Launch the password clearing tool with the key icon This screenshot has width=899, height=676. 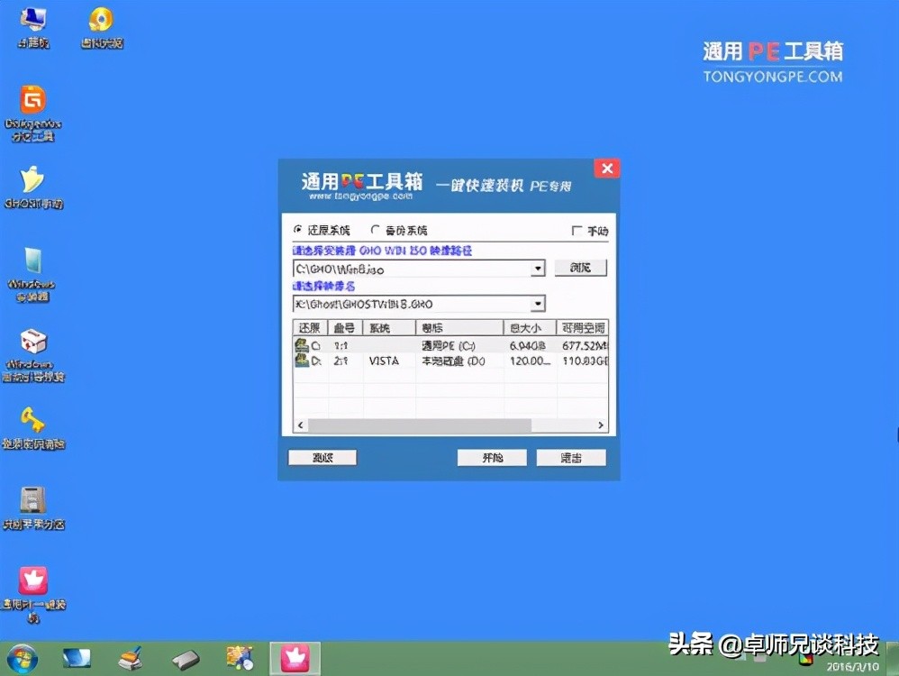pos(34,417)
